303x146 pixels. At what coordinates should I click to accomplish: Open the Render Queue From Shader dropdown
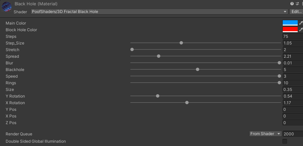point(266,134)
